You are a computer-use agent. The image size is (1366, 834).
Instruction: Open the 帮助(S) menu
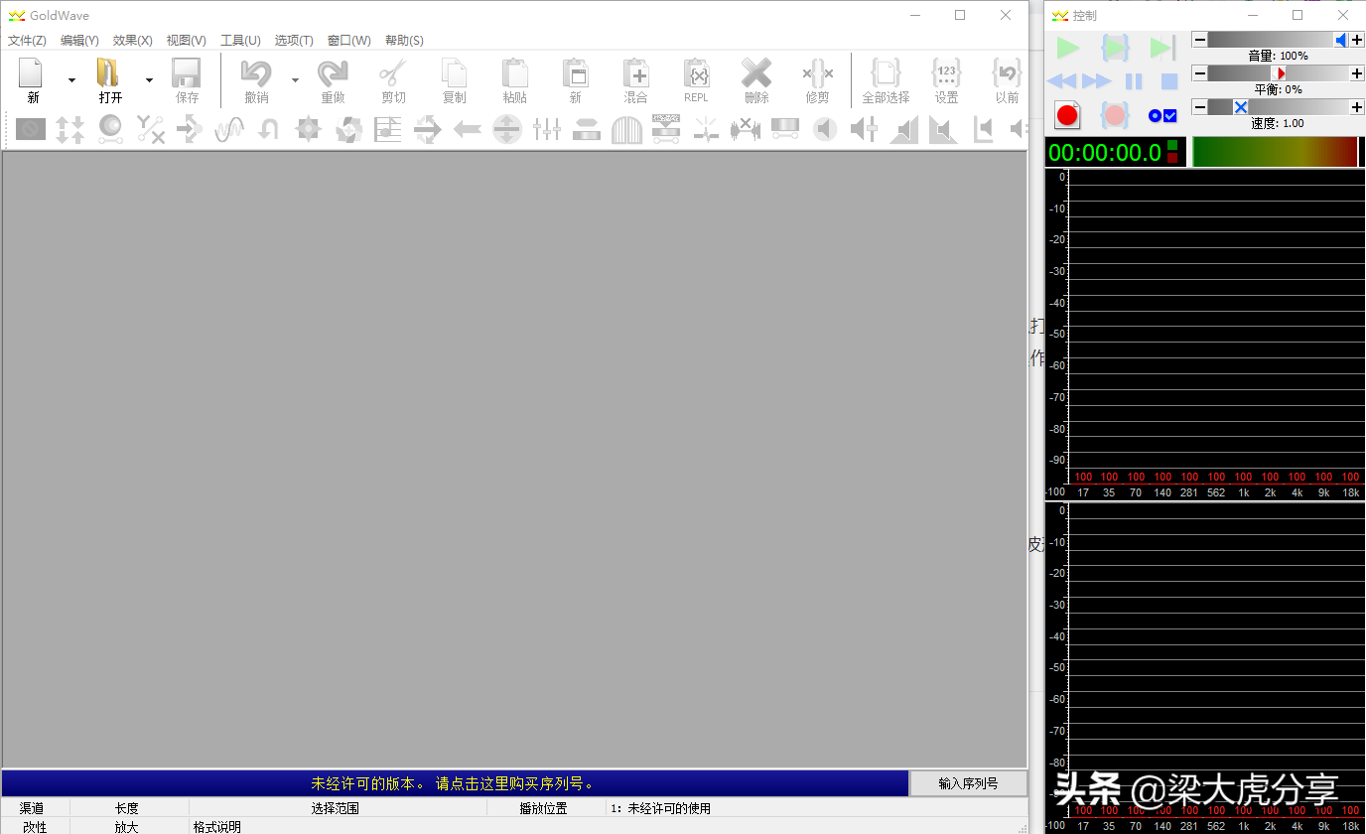(404, 41)
